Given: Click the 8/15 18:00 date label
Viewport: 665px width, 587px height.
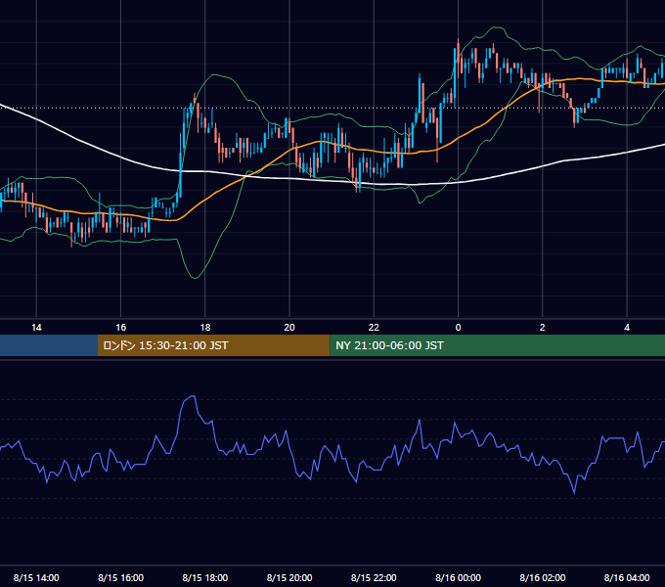Looking at the screenshot, I should 205,577.
